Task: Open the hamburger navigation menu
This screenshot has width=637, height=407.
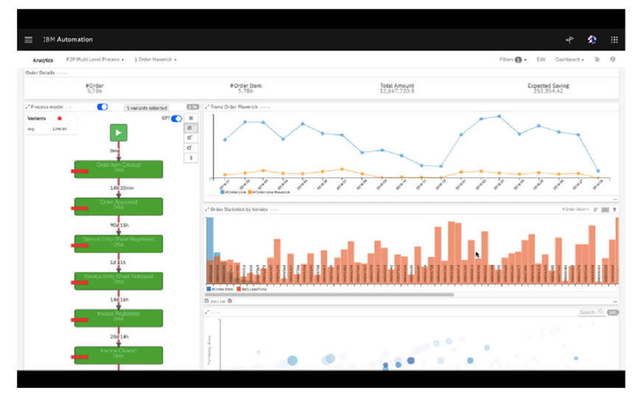Action: point(29,40)
